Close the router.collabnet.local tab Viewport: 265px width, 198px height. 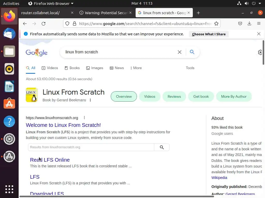click(72, 13)
